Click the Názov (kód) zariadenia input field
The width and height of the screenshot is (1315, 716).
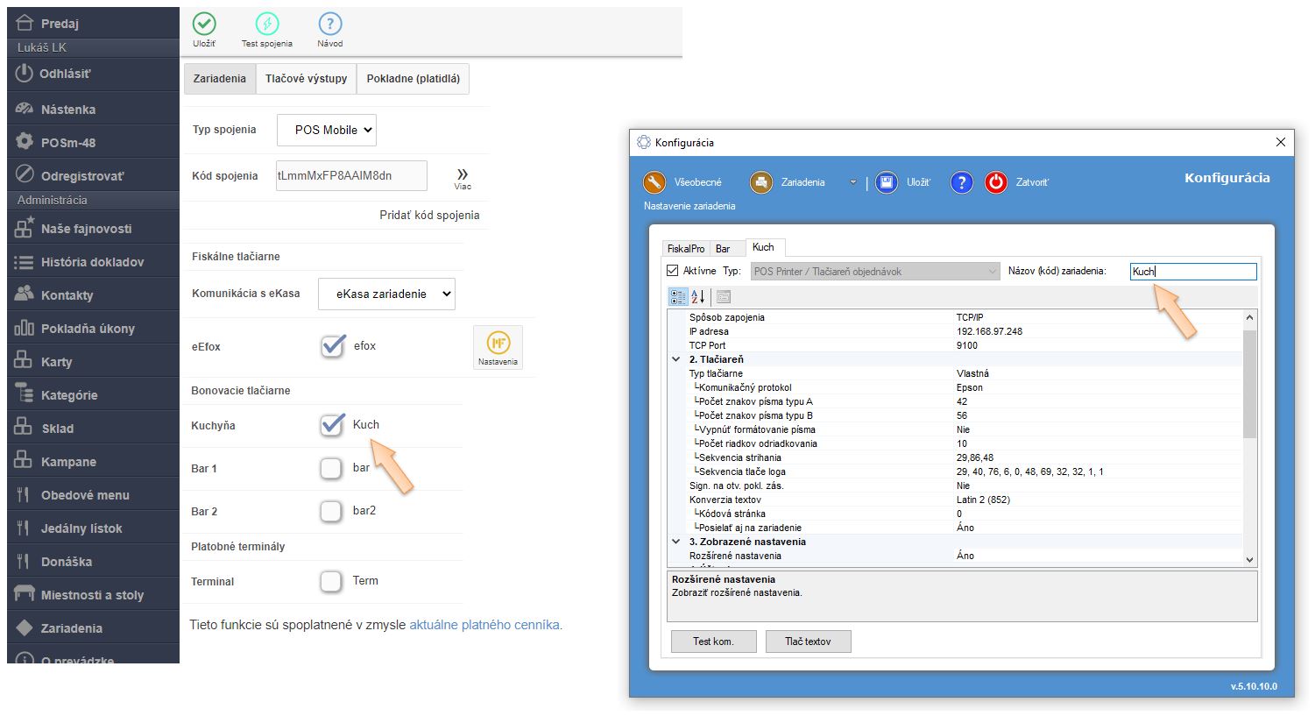pos(1192,272)
